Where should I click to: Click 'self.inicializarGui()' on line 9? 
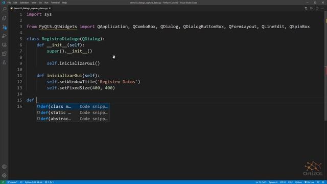coord(73,63)
